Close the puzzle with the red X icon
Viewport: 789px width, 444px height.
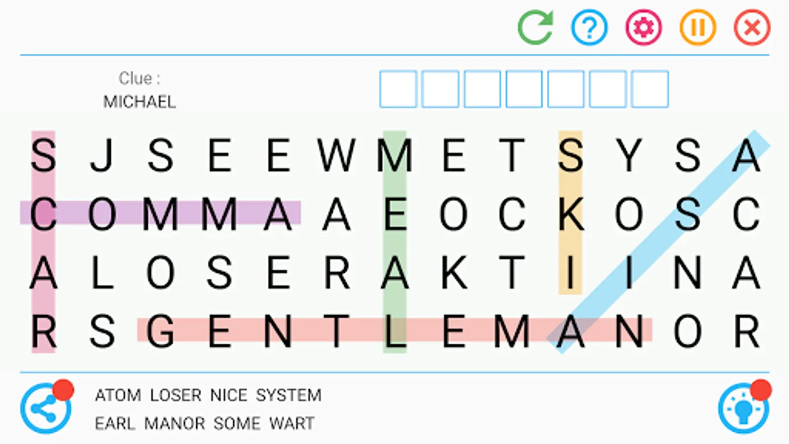click(752, 28)
